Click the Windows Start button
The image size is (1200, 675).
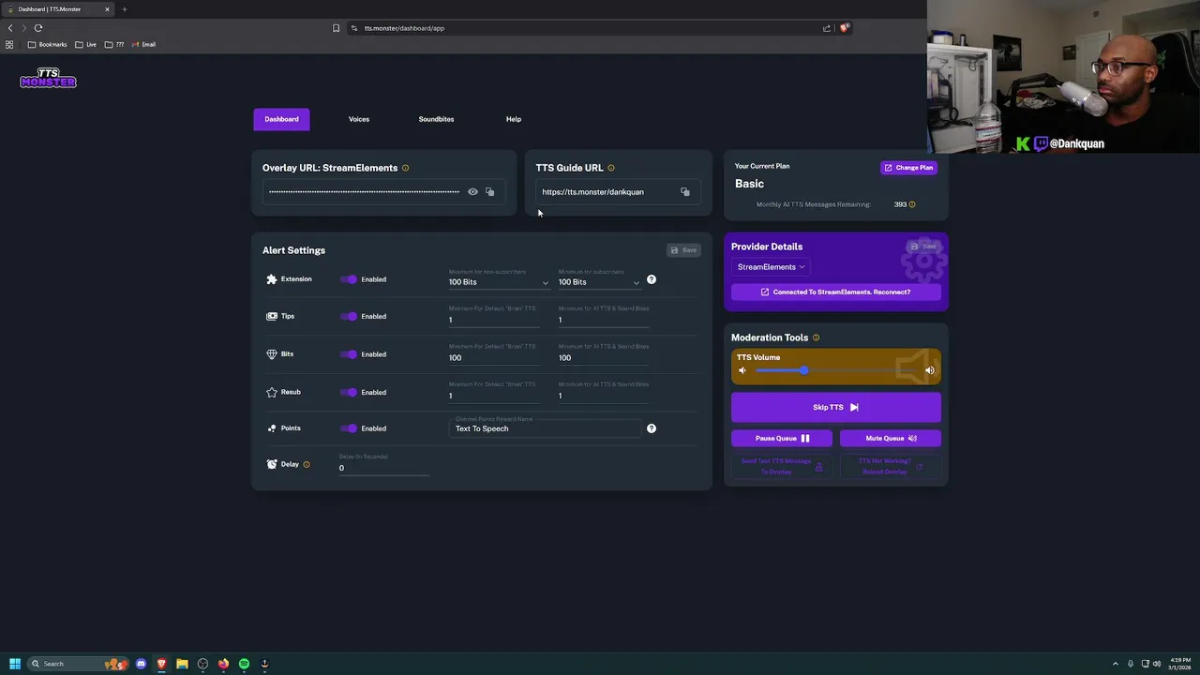click(x=15, y=664)
